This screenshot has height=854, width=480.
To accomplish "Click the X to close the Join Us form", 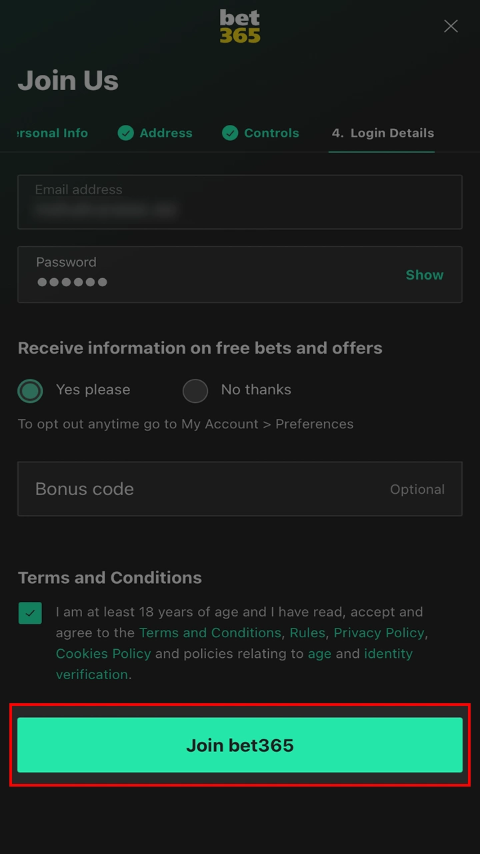I will pyautogui.click(x=451, y=26).
